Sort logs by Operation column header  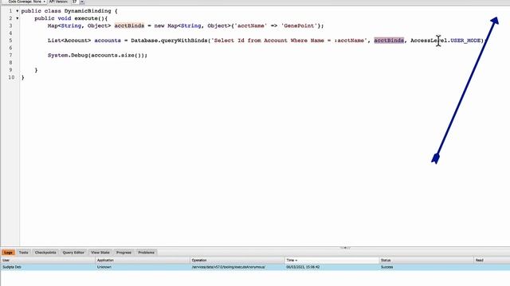(x=237, y=261)
